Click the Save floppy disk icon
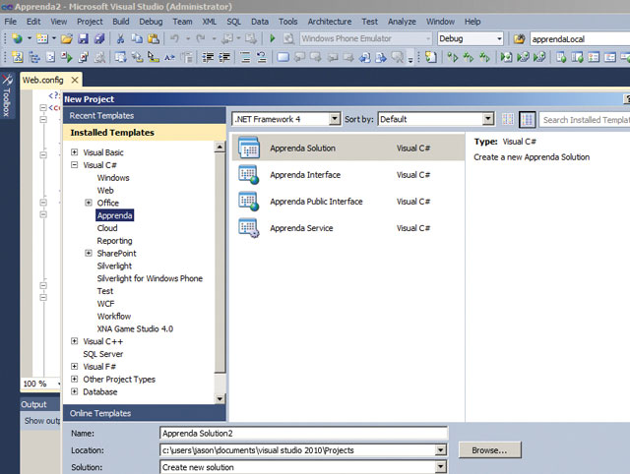The image size is (630, 474). point(83,38)
